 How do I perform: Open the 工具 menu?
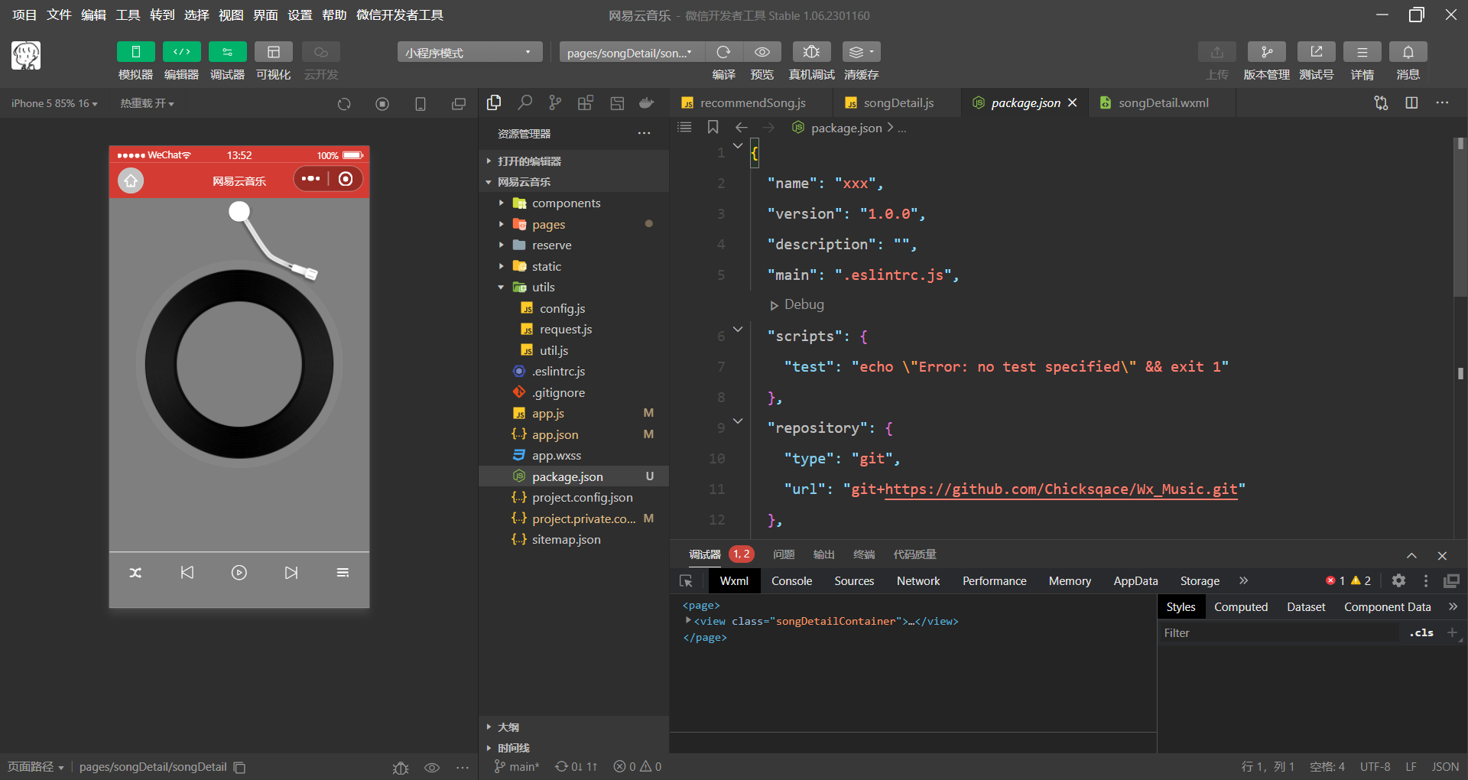[x=128, y=15]
